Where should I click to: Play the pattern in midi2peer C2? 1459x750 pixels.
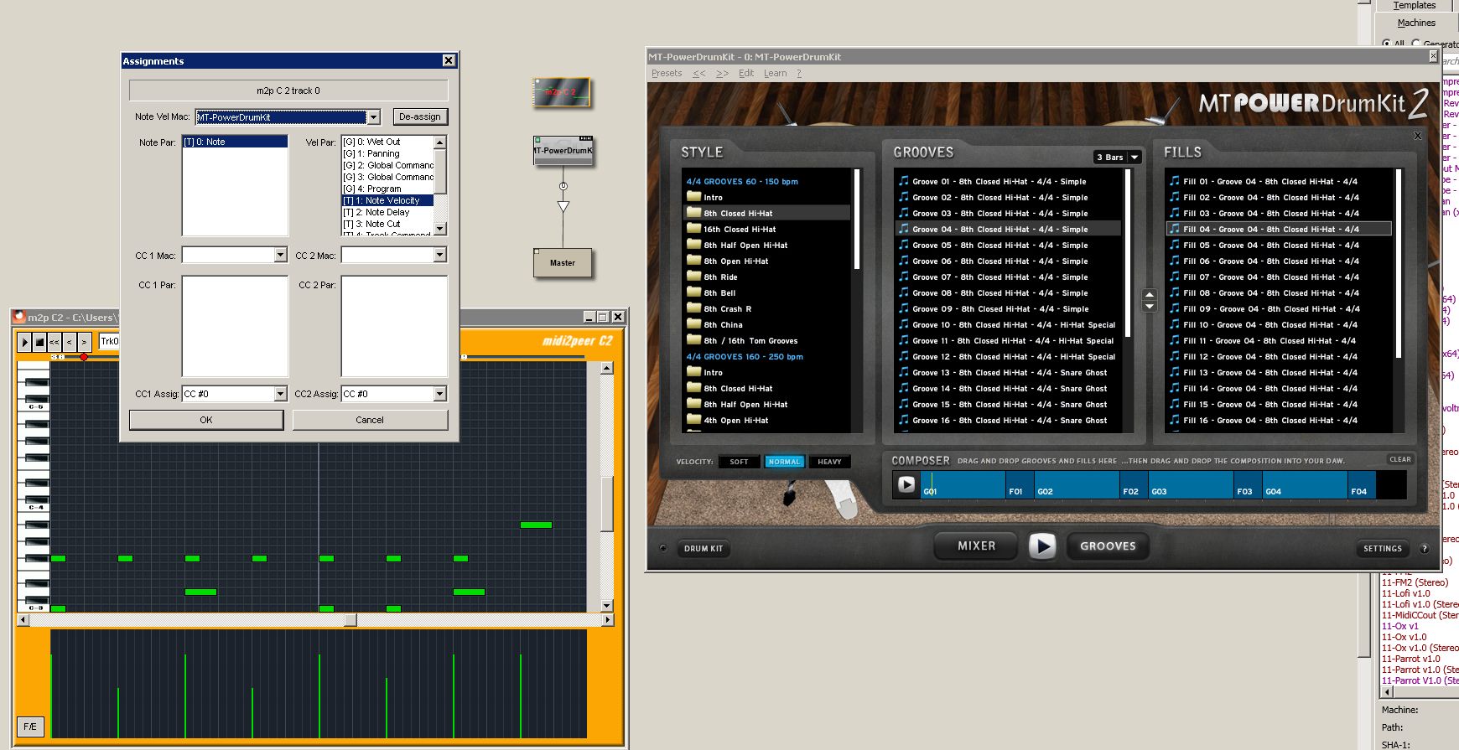point(24,342)
